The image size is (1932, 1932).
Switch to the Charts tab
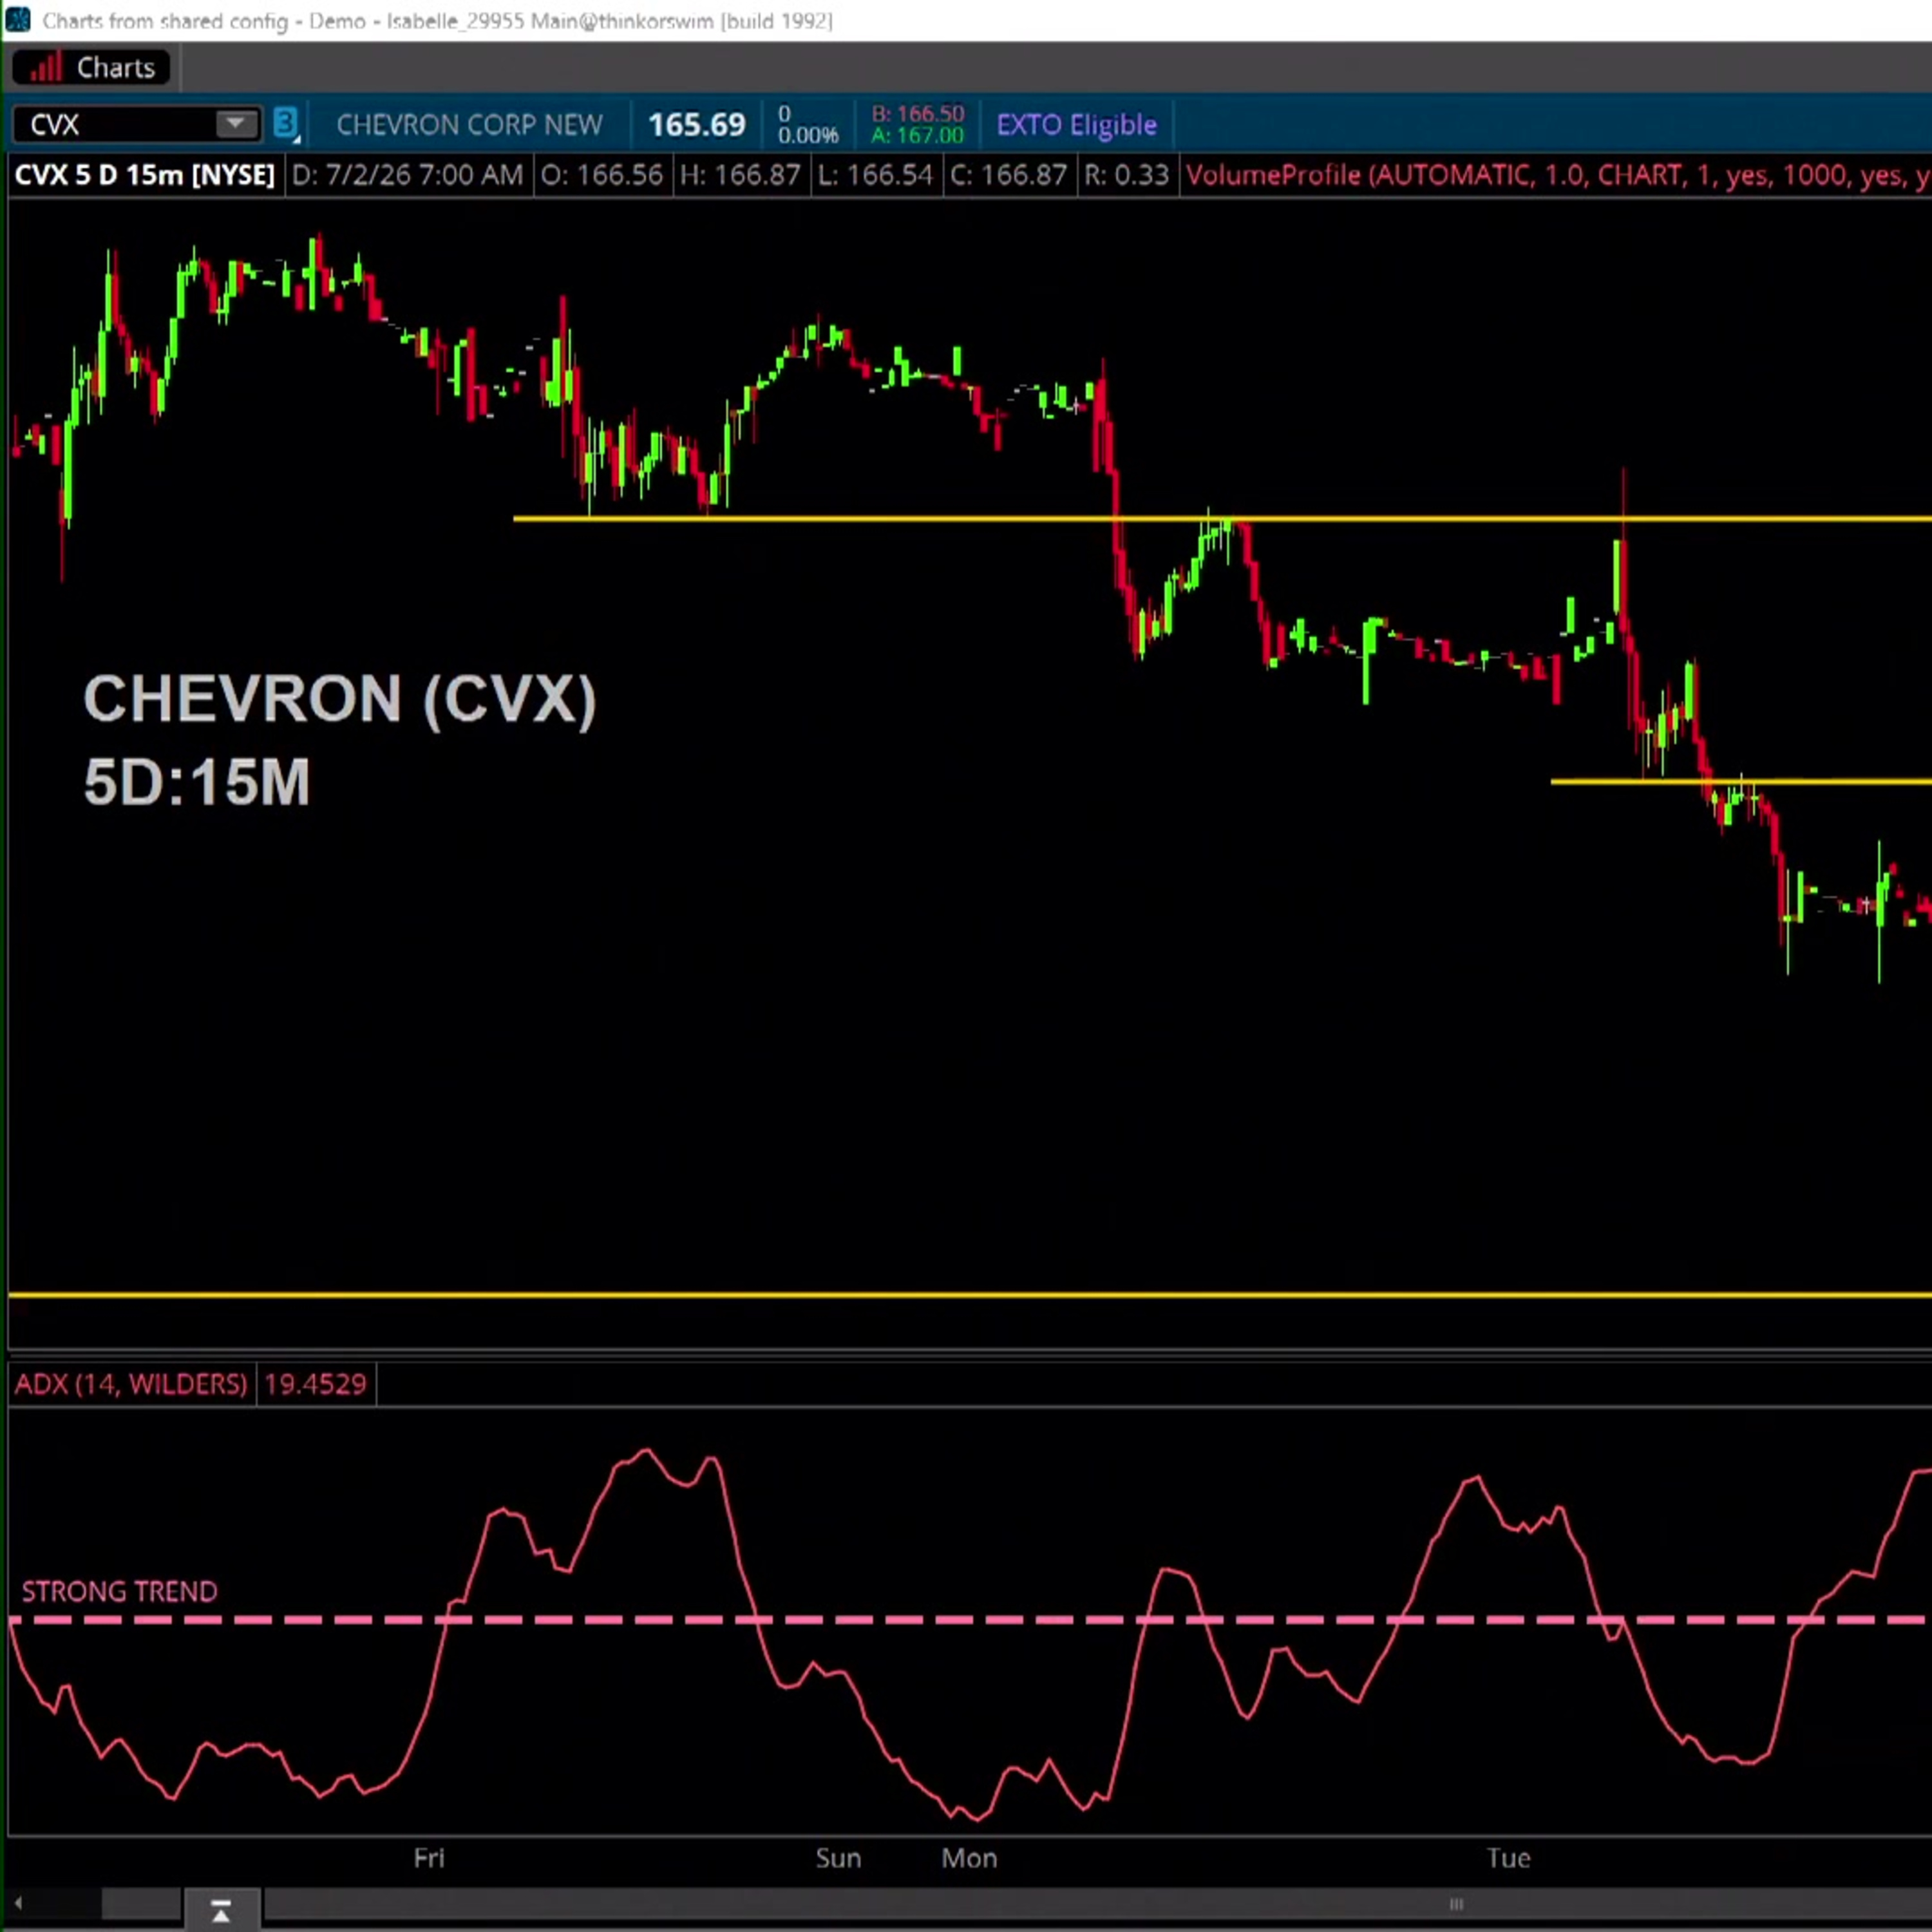(x=91, y=68)
